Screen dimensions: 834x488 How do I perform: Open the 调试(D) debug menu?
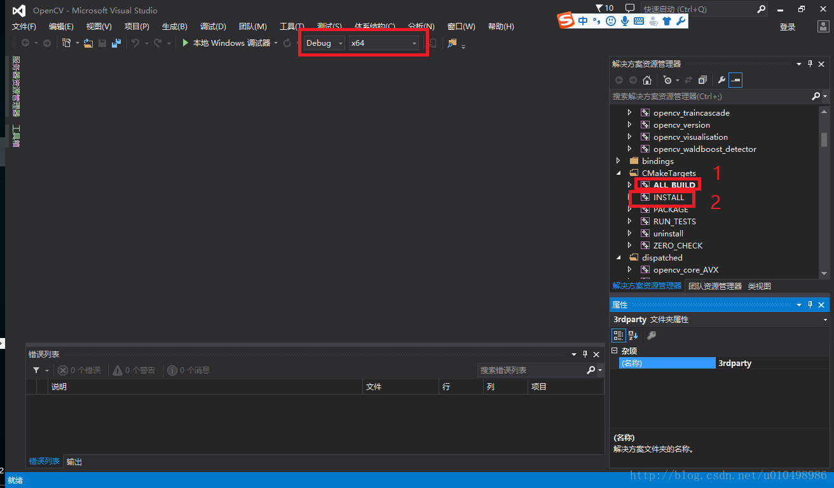[x=213, y=27]
